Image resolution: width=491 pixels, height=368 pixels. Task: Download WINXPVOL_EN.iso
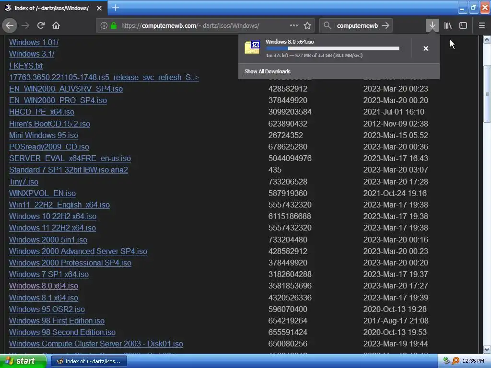[x=42, y=194]
